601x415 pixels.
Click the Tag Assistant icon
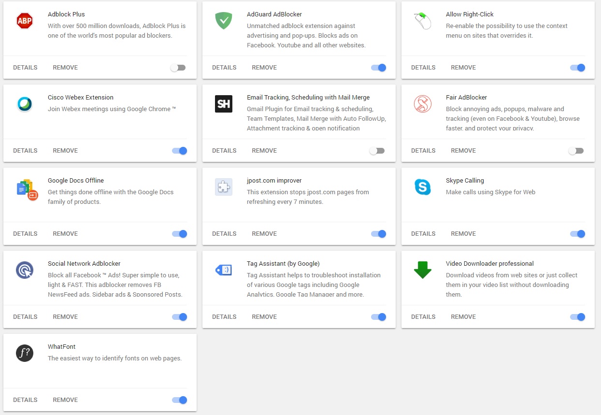(x=223, y=270)
